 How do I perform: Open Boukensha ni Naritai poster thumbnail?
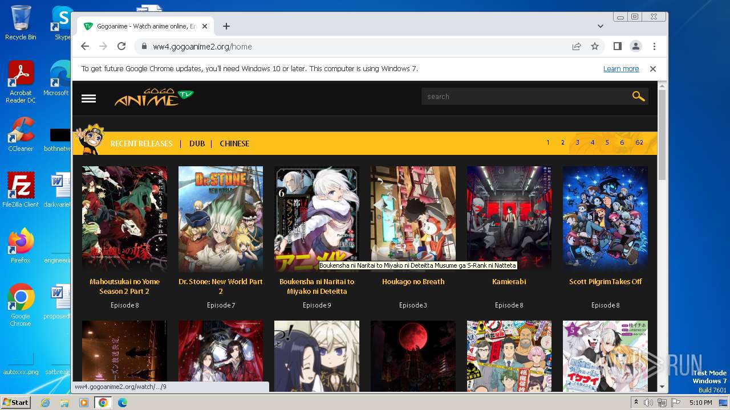[317, 219]
